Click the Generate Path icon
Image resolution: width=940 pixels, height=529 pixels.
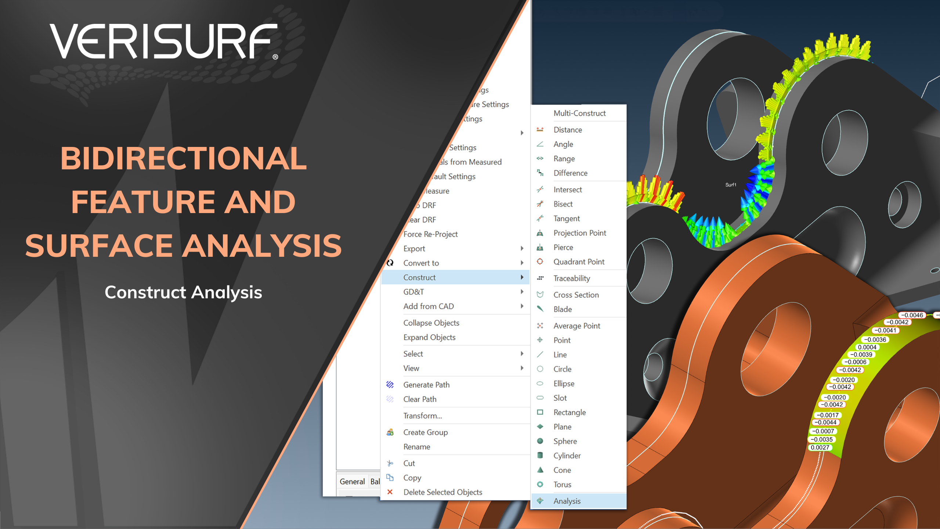tap(390, 385)
